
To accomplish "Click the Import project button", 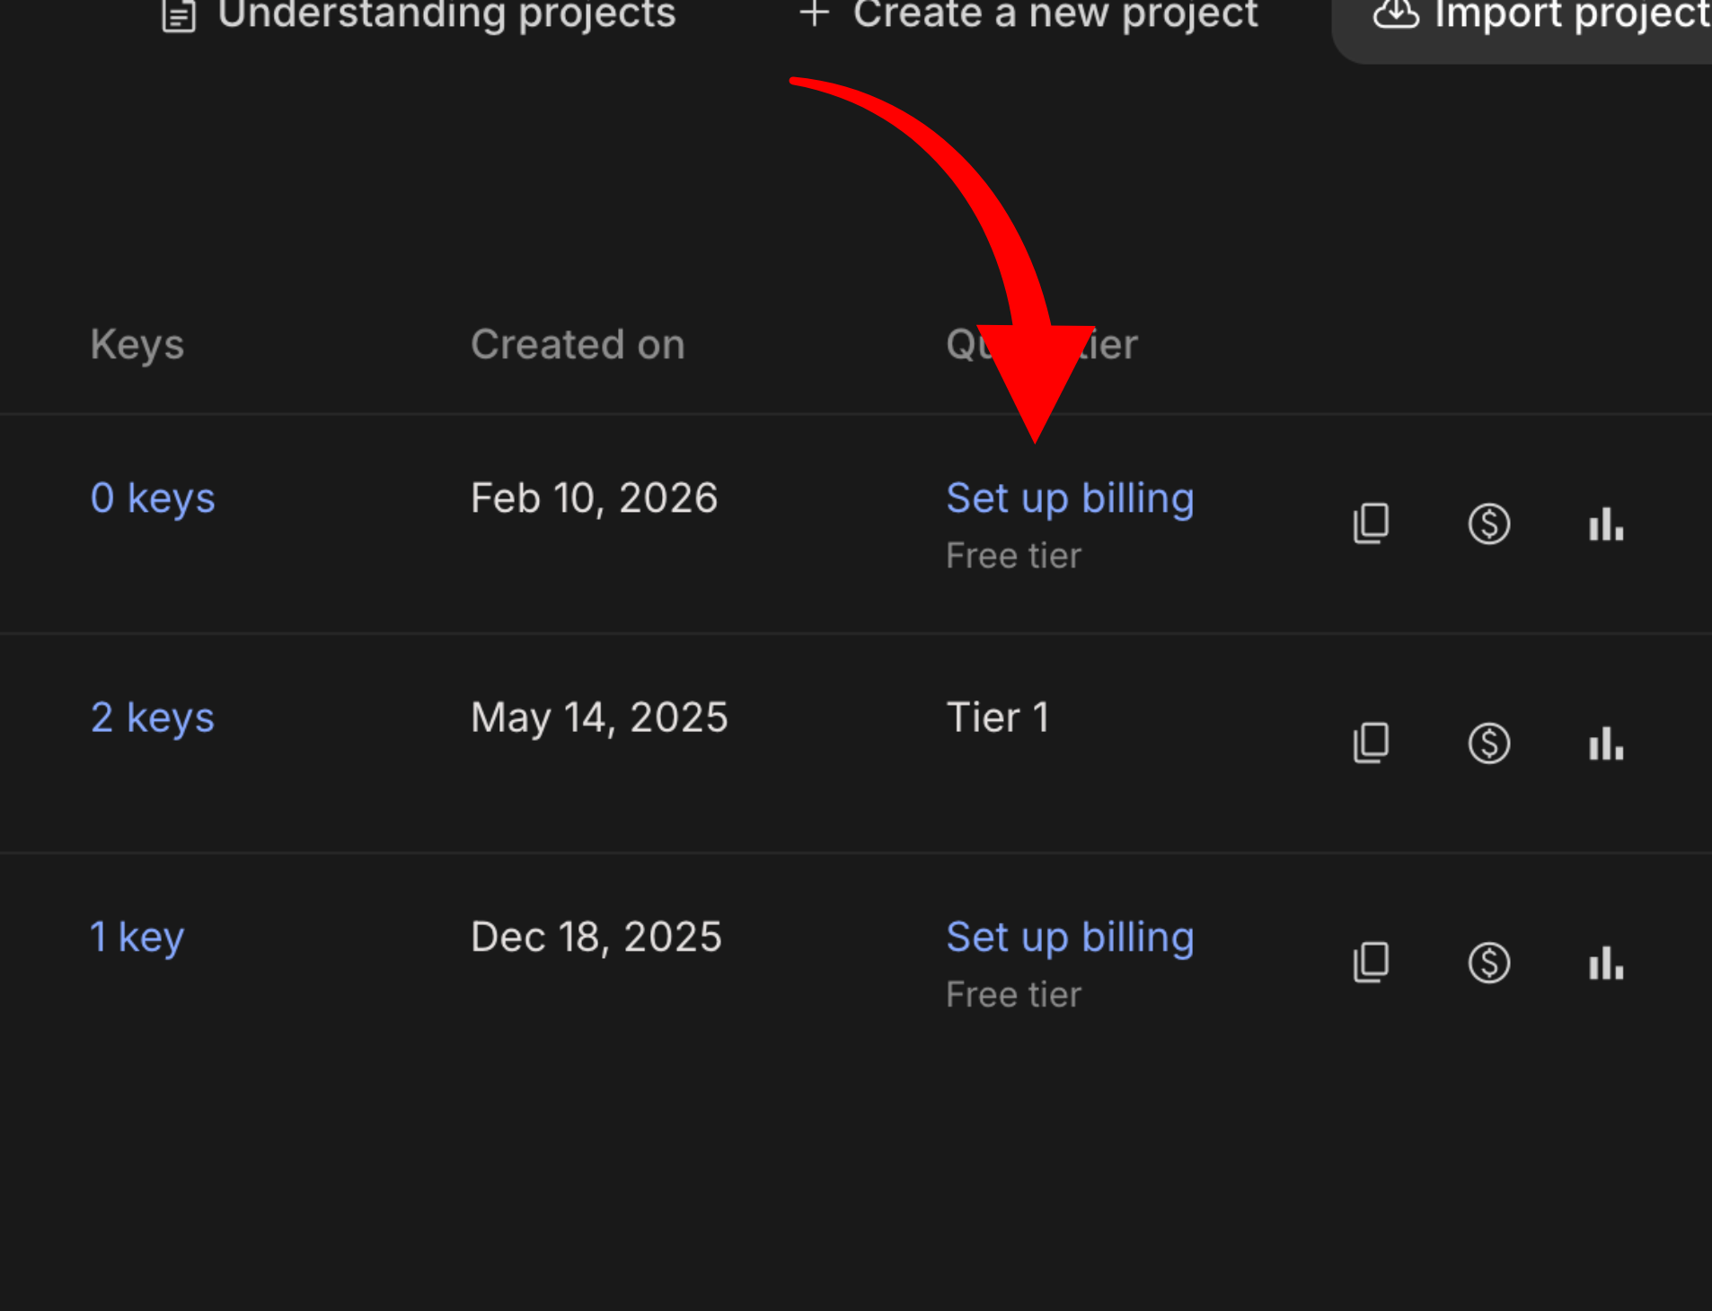I will click(x=1568, y=14).
